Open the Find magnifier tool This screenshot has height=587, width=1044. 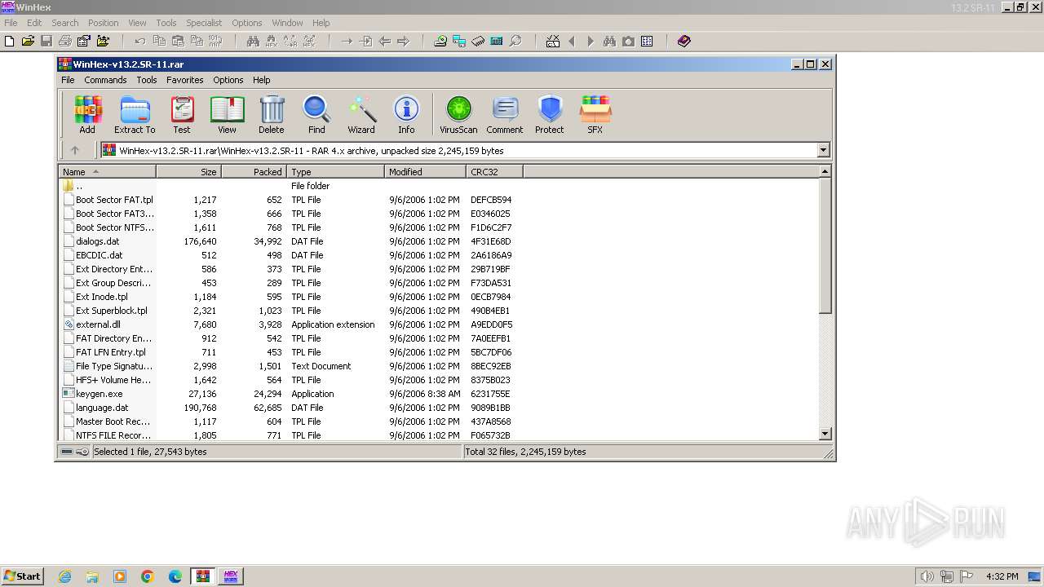tap(316, 114)
